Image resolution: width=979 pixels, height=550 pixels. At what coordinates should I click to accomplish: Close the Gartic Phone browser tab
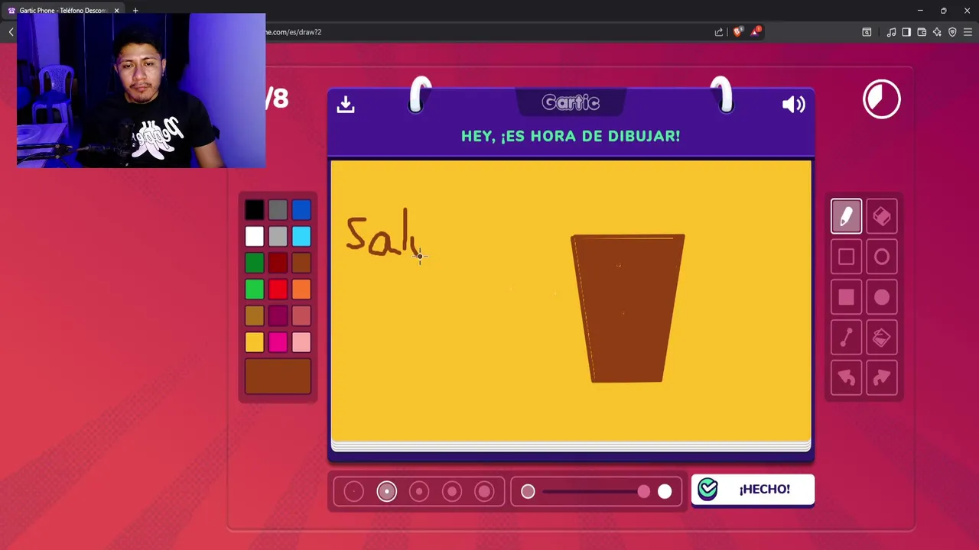click(x=116, y=11)
